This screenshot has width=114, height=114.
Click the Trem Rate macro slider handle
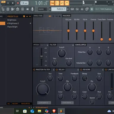tap(102, 39)
